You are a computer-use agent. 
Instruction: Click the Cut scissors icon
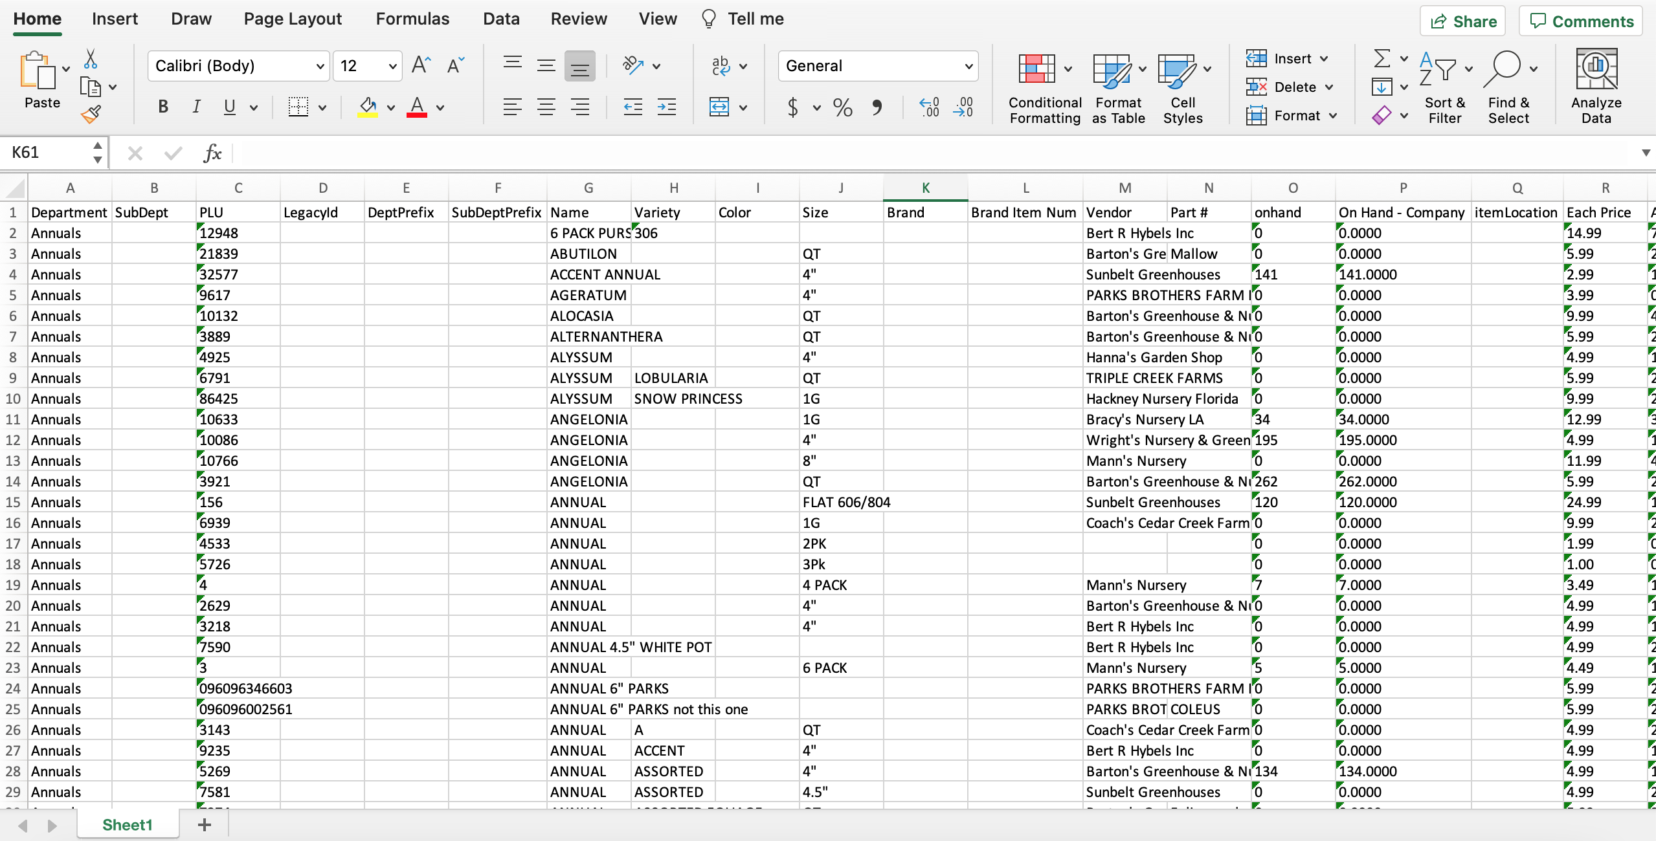(91, 60)
